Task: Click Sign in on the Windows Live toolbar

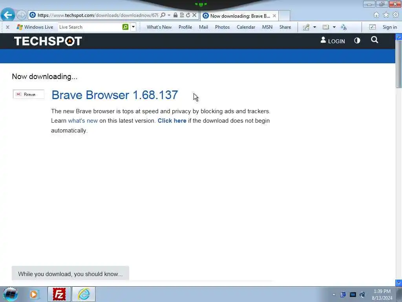Action: [x=390, y=27]
